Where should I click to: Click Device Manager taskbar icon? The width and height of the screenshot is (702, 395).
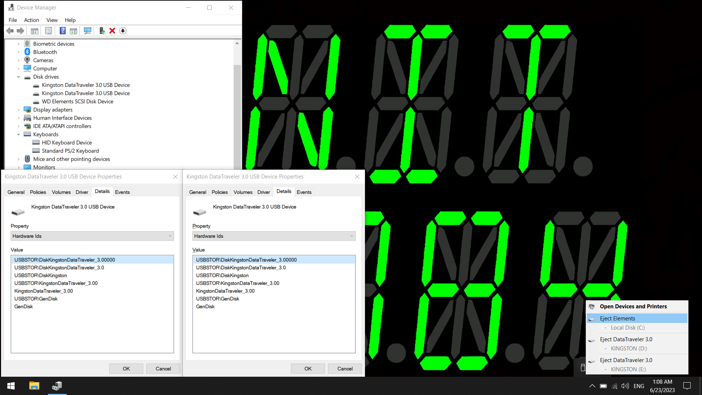click(x=57, y=386)
